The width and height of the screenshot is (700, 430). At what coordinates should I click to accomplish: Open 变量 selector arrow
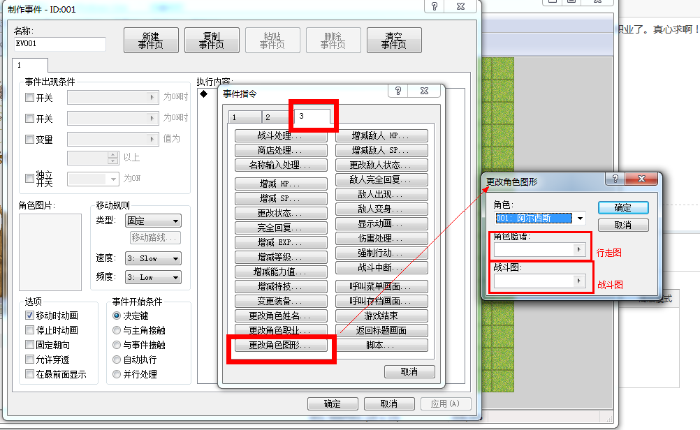(152, 139)
